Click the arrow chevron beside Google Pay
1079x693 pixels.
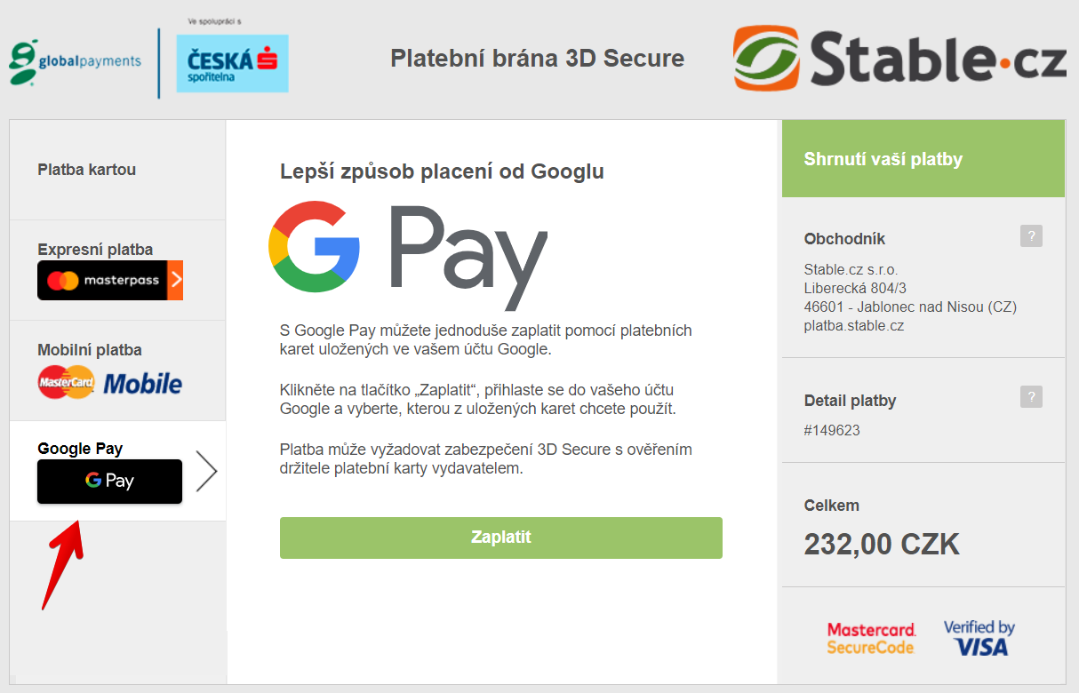point(206,472)
